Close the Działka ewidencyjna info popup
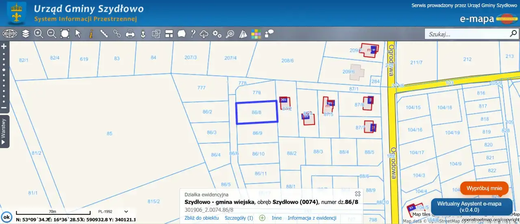The height and width of the screenshot is (224, 520). [x=357, y=194]
